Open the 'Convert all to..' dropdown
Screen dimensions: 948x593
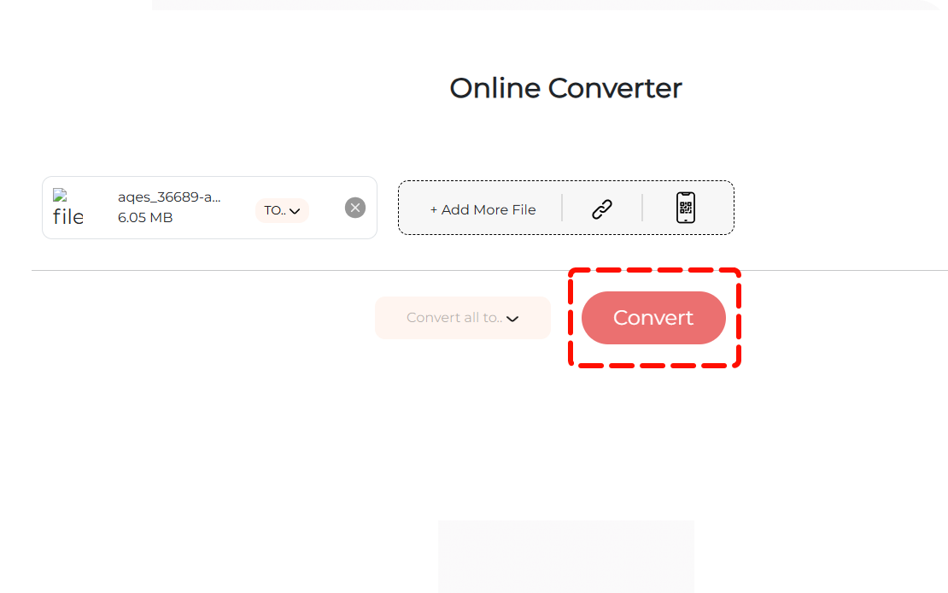462,318
